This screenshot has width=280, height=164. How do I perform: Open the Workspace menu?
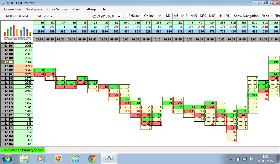click(x=34, y=9)
